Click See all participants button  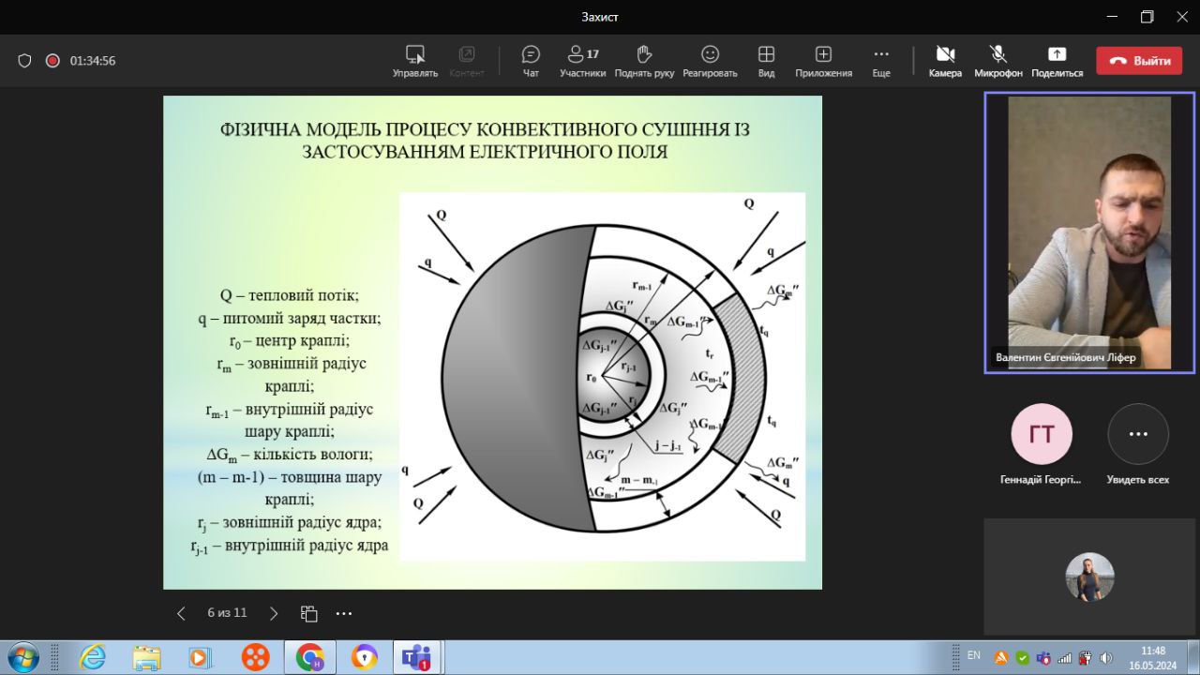(1137, 435)
